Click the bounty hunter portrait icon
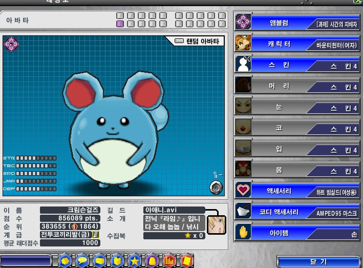This screenshot has height=268, width=363. tap(243, 43)
